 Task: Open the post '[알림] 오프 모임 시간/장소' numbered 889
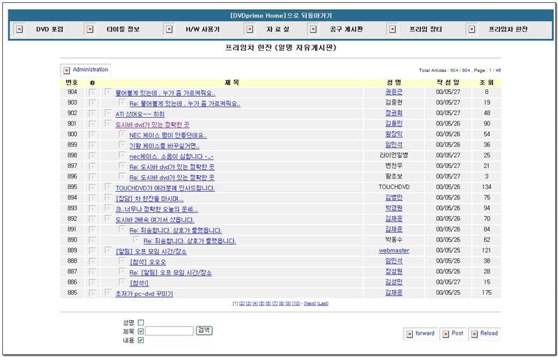click(151, 252)
